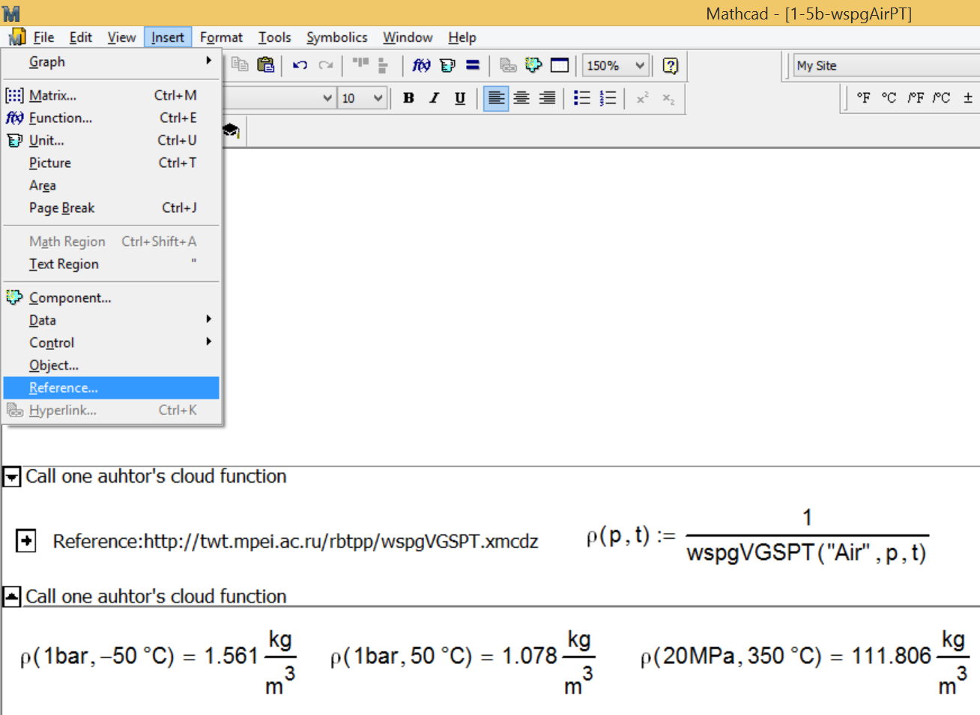Viewport: 980px width, 715px height.
Task: Enable right text alignment
Action: coord(548,97)
